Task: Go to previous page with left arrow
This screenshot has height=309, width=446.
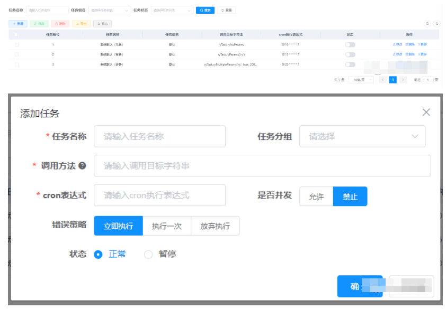Action: pyautogui.click(x=382, y=80)
